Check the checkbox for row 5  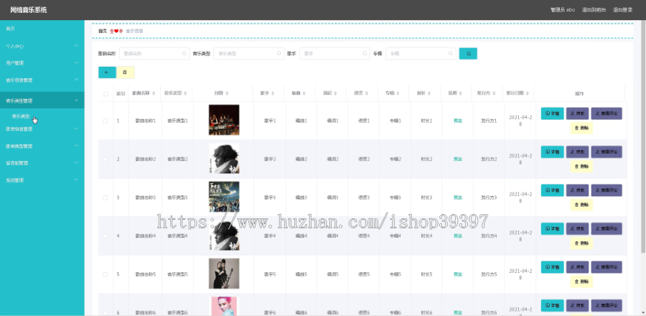(x=106, y=274)
